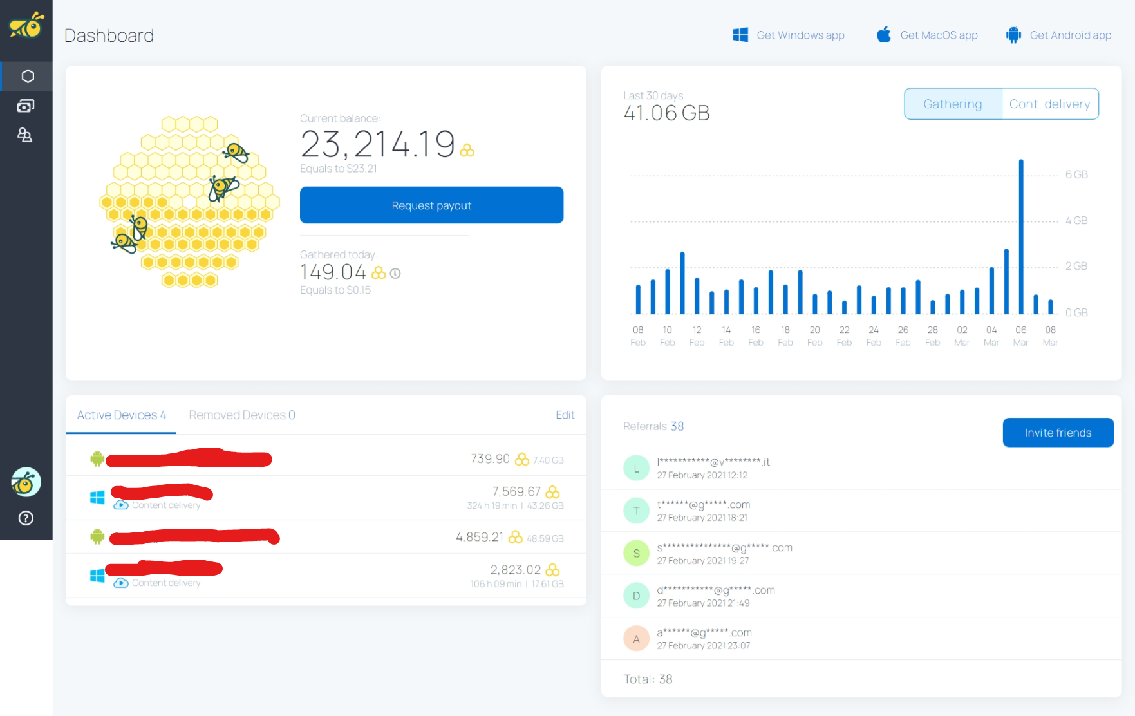Switch chart to Gathering view
Viewport: 1135px width, 716px height.
953,104
